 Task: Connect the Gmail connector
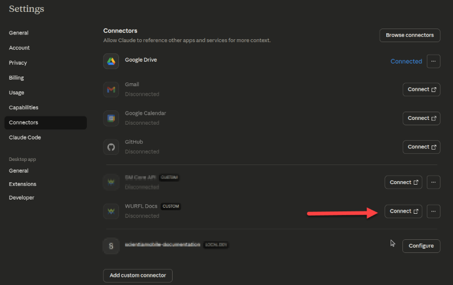[421, 89]
